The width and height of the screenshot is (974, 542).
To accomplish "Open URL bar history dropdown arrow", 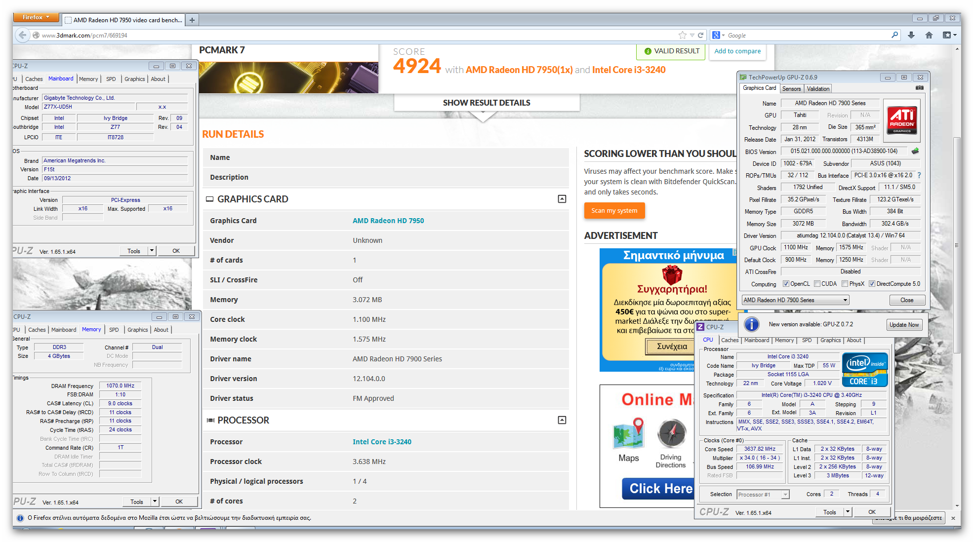I will (692, 35).
